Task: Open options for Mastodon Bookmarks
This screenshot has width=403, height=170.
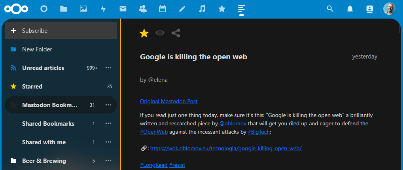Action: (108, 105)
